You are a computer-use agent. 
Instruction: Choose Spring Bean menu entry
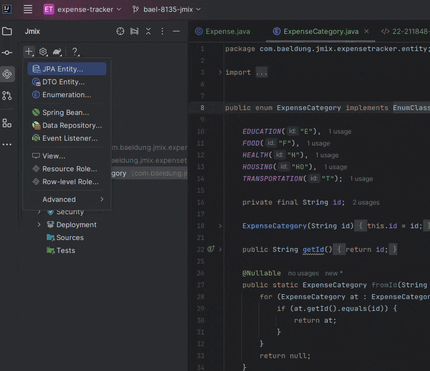[x=66, y=113]
